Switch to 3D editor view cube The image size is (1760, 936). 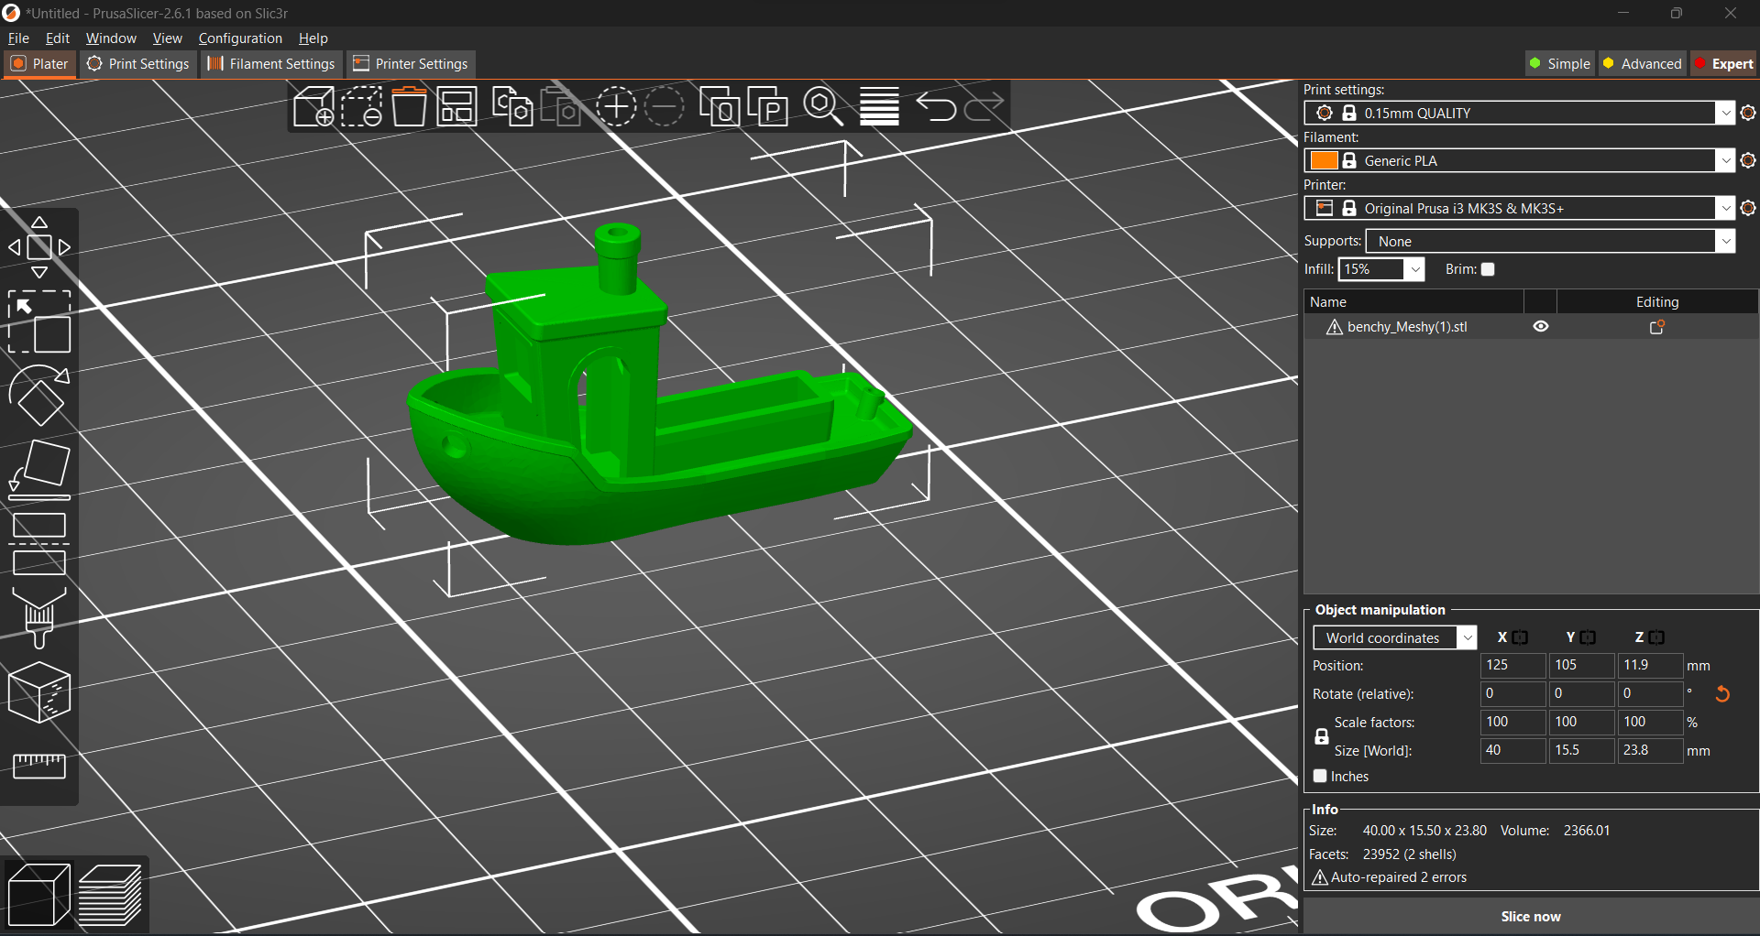pos(38,895)
